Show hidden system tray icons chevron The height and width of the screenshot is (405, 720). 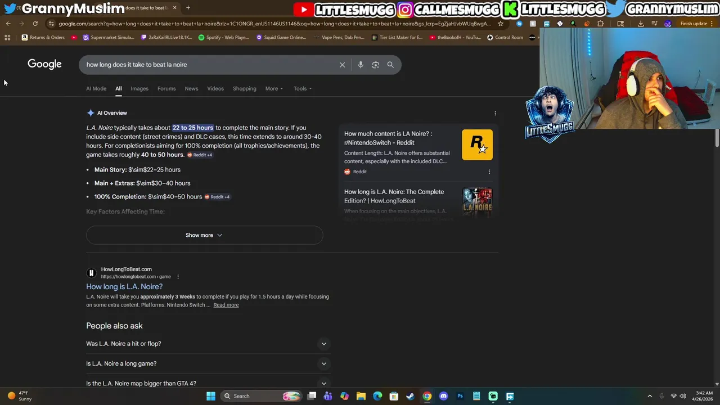coord(650,396)
